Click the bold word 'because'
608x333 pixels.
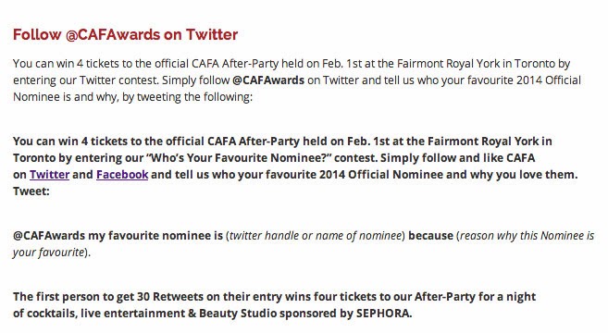click(431, 236)
